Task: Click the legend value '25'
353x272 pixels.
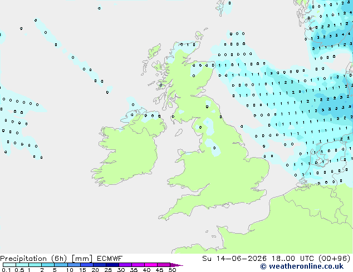Action: point(108,270)
